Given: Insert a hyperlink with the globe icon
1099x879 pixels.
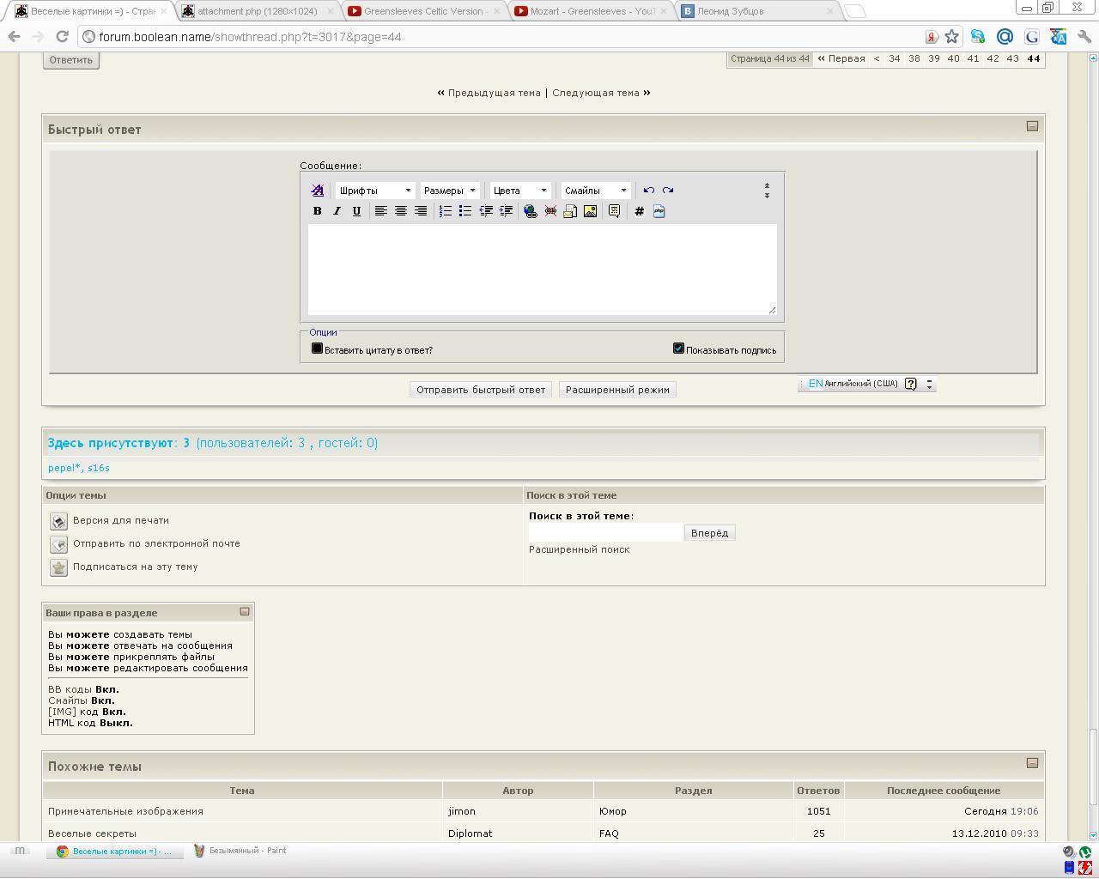Looking at the screenshot, I should pyautogui.click(x=530, y=211).
